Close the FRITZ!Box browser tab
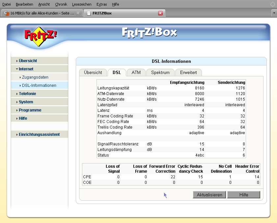Screen dimensions: 277x223 pos(160,13)
